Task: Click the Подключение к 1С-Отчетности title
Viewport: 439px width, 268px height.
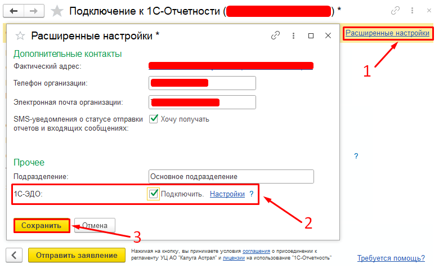Action: pyautogui.click(x=205, y=11)
